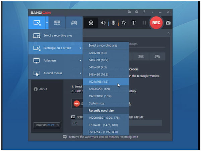Screen dimensions: 201x151
Task: Toggle the webcam overlay icon
Action: tap(91, 23)
